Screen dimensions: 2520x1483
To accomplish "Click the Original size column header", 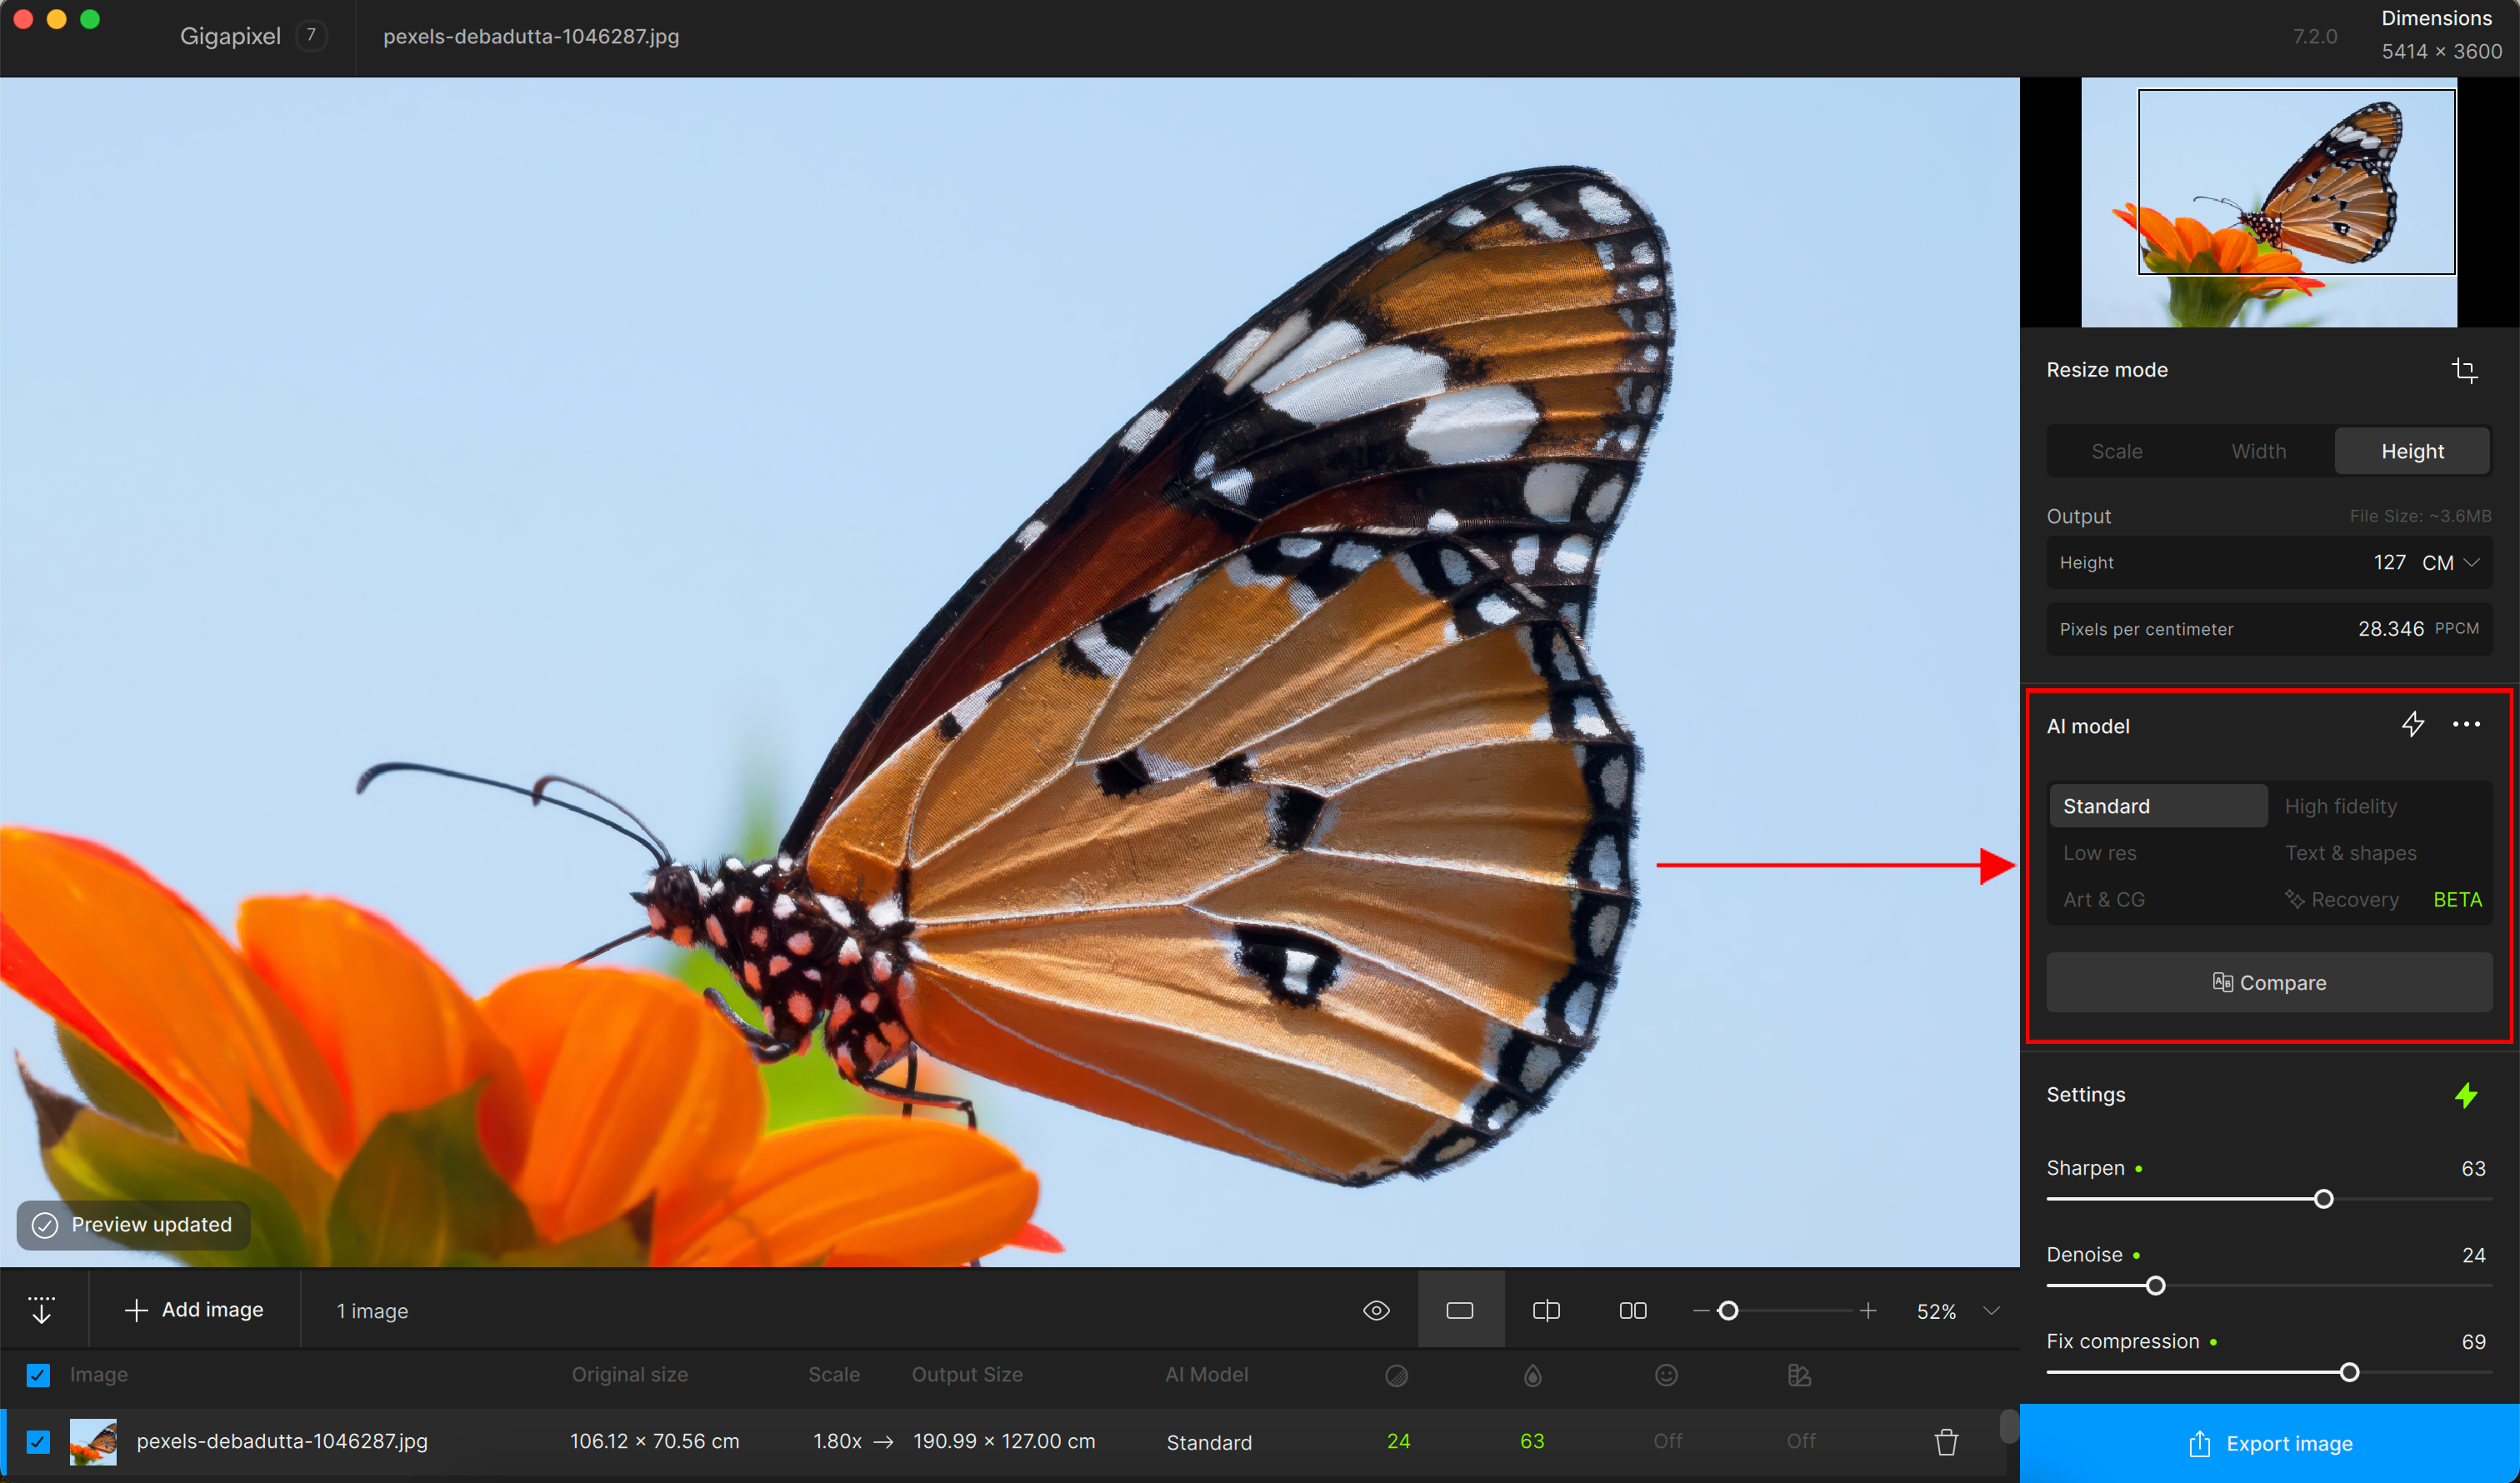I will tap(629, 1375).
